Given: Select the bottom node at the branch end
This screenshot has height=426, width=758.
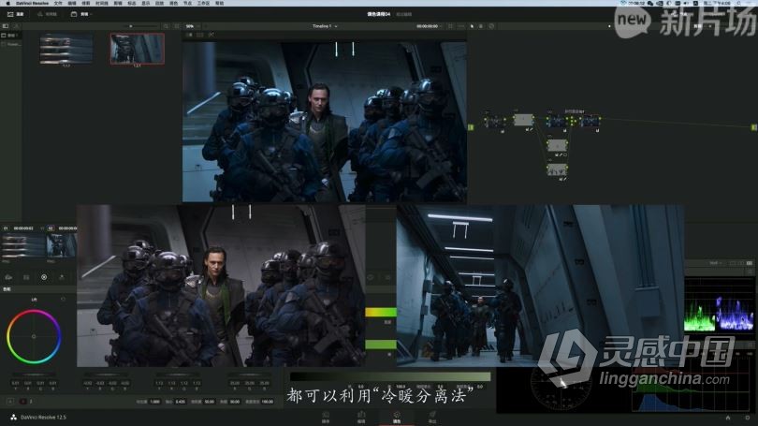Looking at the screenshot, I should [557, 169].
